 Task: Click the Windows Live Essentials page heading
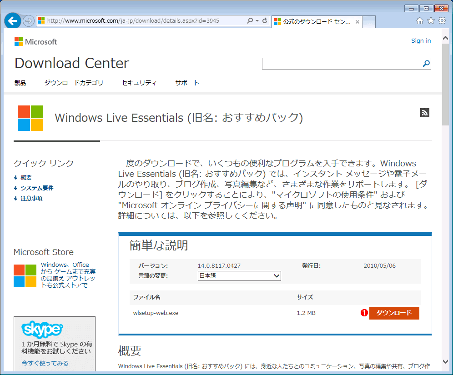point(179,118)
